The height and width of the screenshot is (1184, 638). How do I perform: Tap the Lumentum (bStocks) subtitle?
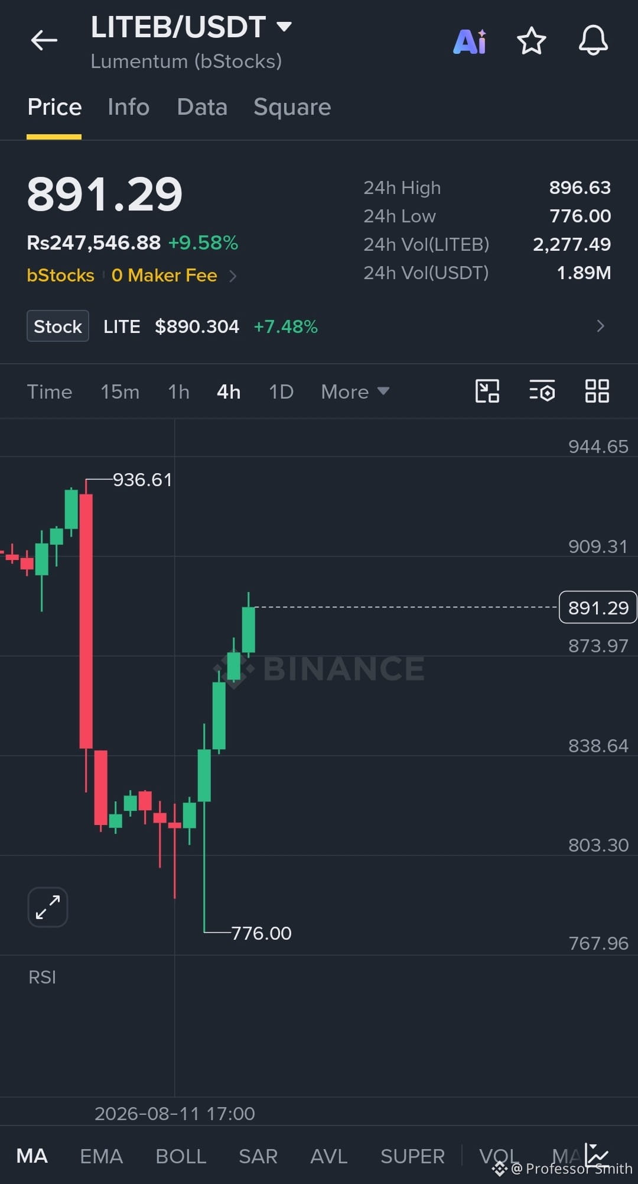(x=186, y=62)
